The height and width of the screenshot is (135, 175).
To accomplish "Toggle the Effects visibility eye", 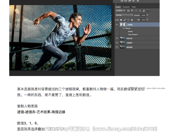I will click(x=124, y=28).
